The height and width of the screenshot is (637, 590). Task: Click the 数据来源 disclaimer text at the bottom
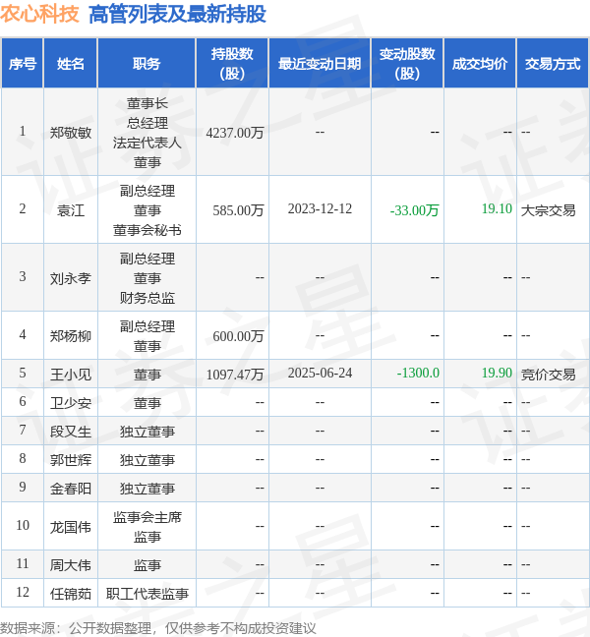[x=158, y=627]
